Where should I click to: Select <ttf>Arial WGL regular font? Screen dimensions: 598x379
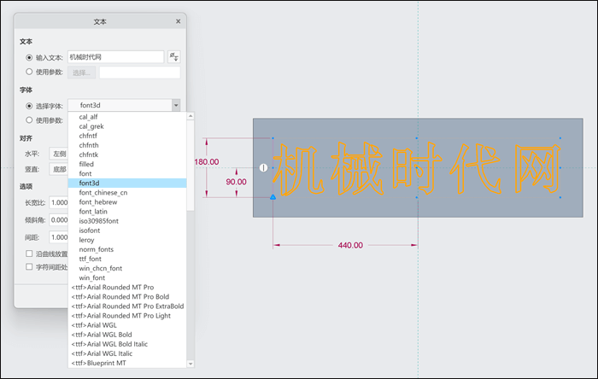[127, 325]
